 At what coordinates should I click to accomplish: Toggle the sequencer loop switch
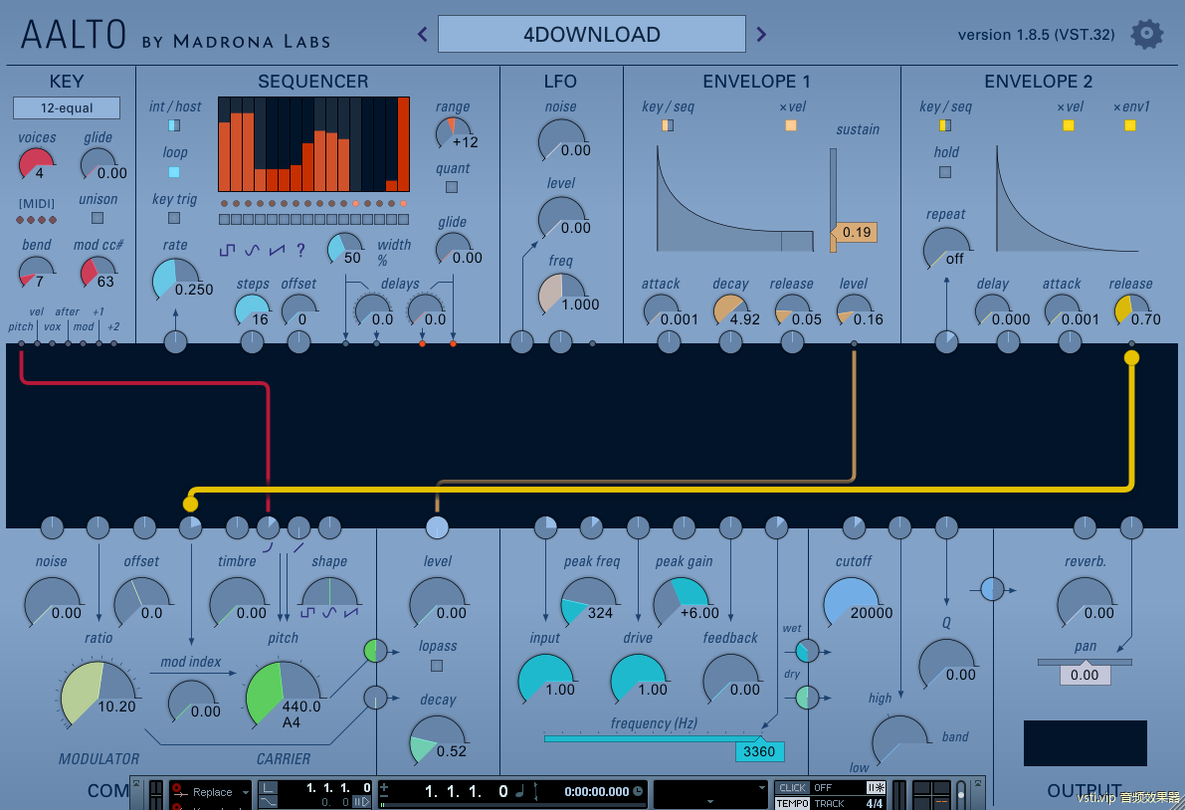(x=174, y=172)
